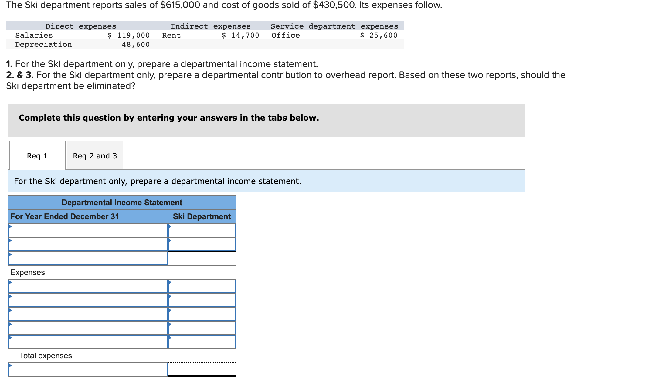Screen dimensions: 652x385
Task: Open first label dropdown under For Year Ended
Action: coord(88,230)
